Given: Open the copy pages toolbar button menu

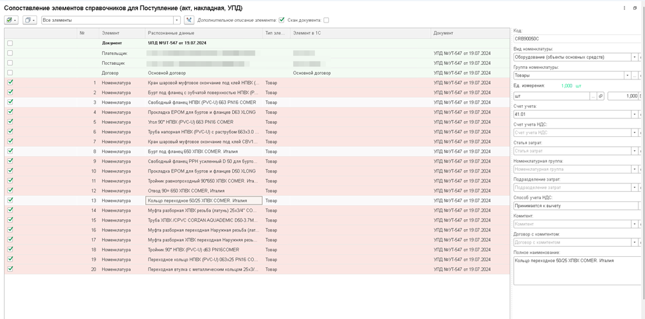Looking at the screenshot, I should pyautogui.click(x=29, y=20).
